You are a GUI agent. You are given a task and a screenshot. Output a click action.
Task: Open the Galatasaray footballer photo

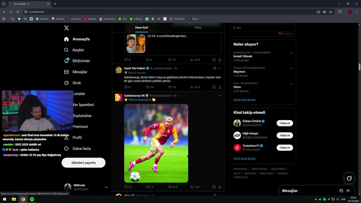pos(156,143)
